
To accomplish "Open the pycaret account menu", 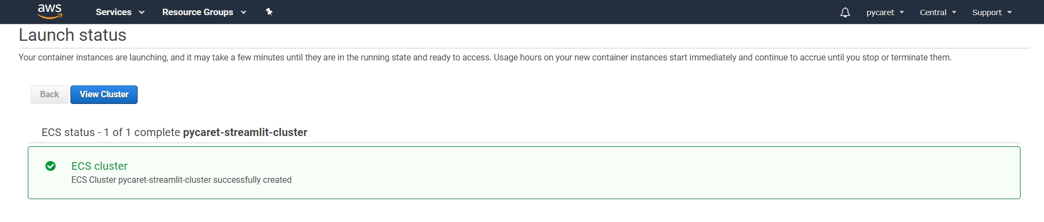I will click(x=880, y=12).
